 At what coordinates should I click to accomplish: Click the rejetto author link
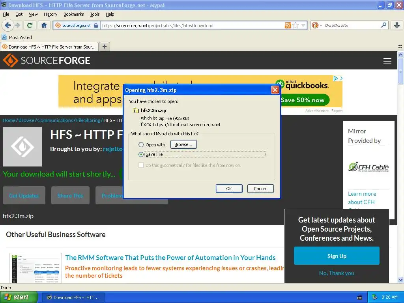113,149
